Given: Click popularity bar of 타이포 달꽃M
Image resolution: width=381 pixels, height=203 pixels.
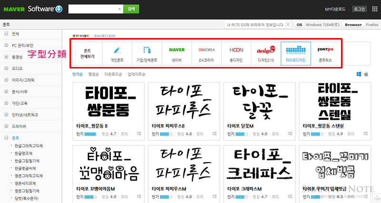Looking at the screenshot, I should click(x=242, y=134).
